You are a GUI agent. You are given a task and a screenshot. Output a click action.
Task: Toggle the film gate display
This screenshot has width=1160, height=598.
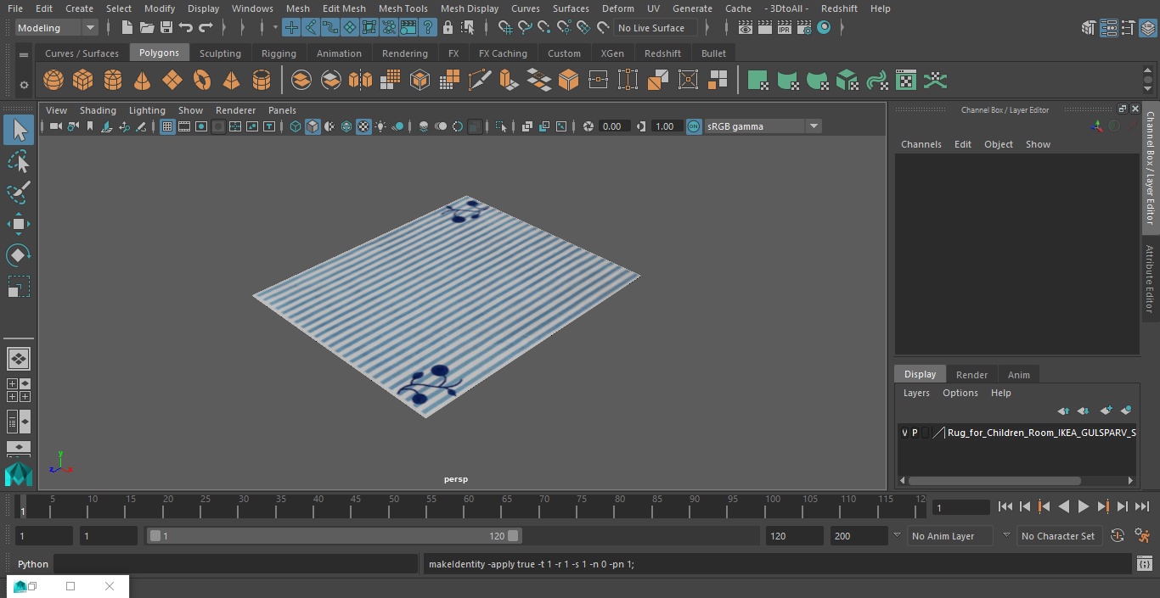coord(184,126)
